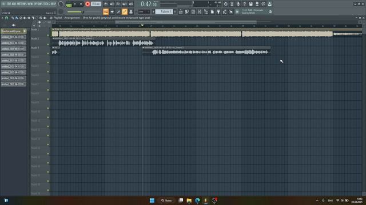The height and width of the screenshot is (205, 366).
Task: Choose the Select tool in playlist toolbar
Action: [37, 18]
